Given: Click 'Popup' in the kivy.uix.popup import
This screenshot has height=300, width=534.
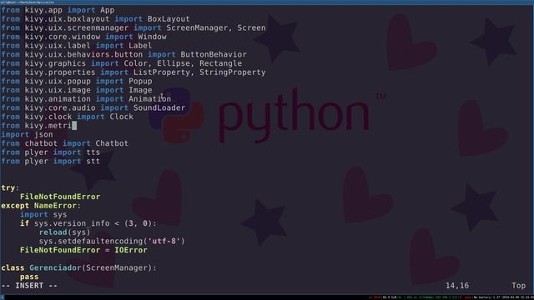Looking at the screenshot, I should tap(140, 82).
